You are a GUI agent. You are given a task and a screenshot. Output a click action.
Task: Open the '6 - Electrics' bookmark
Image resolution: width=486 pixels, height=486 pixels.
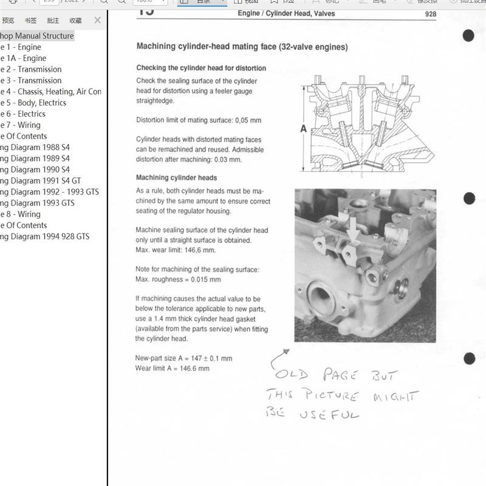[23, 114]
